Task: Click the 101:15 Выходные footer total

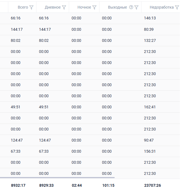Action: coord(108,185)
